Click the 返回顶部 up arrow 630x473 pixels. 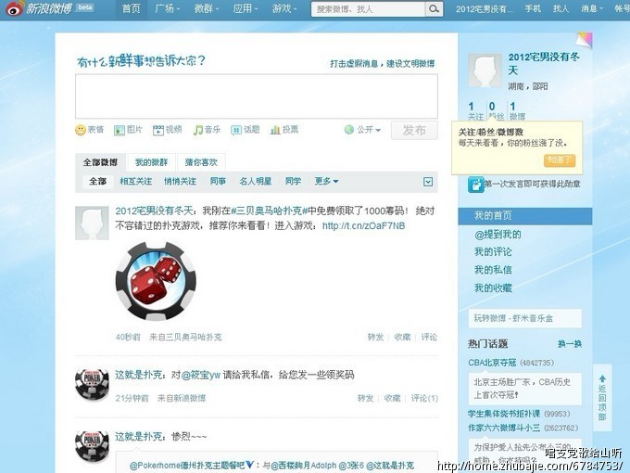[x=602, y=378]
